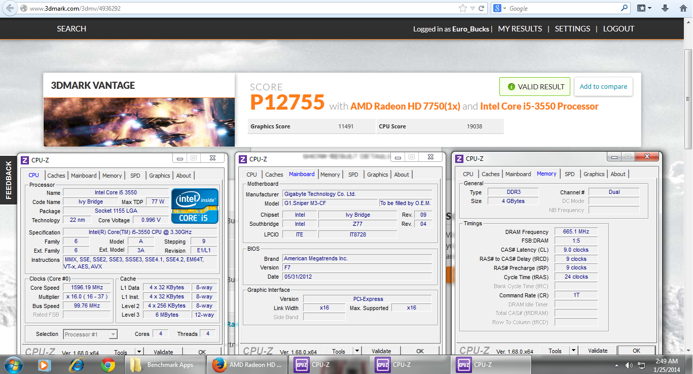Activate the second CPU-Z taskbar button
Screen dimensions: 693x374
tap(410, 365)
